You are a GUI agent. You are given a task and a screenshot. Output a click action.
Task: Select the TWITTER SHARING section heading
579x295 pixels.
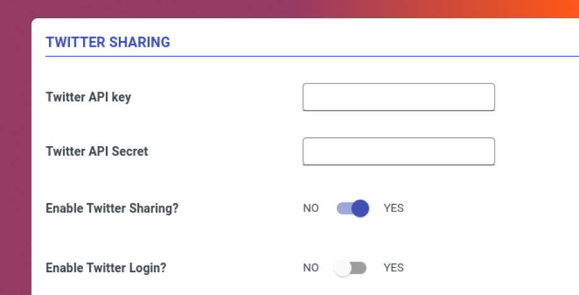click(x=108, y=42)
